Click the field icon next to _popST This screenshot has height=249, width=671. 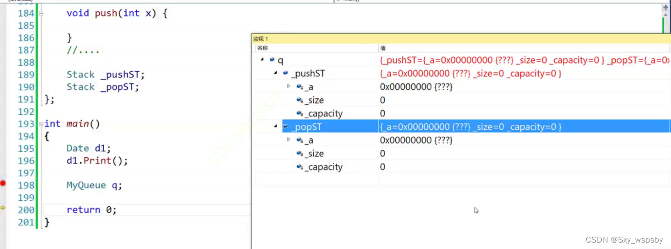point(286,127)
